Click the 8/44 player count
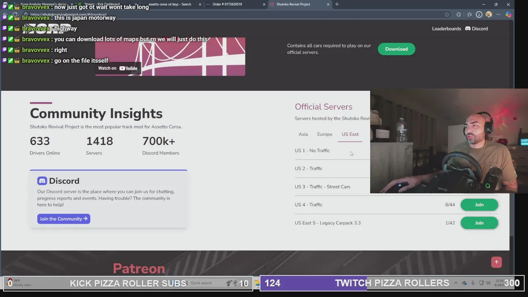 tap(450, 205)
